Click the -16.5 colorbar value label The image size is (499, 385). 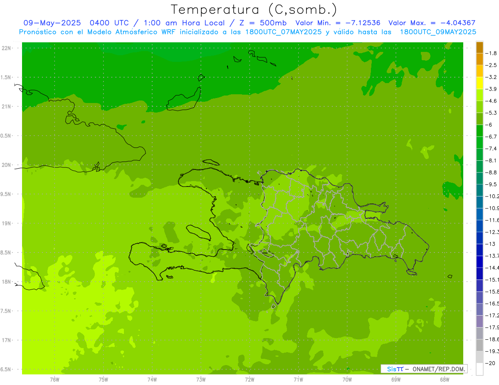492,304
